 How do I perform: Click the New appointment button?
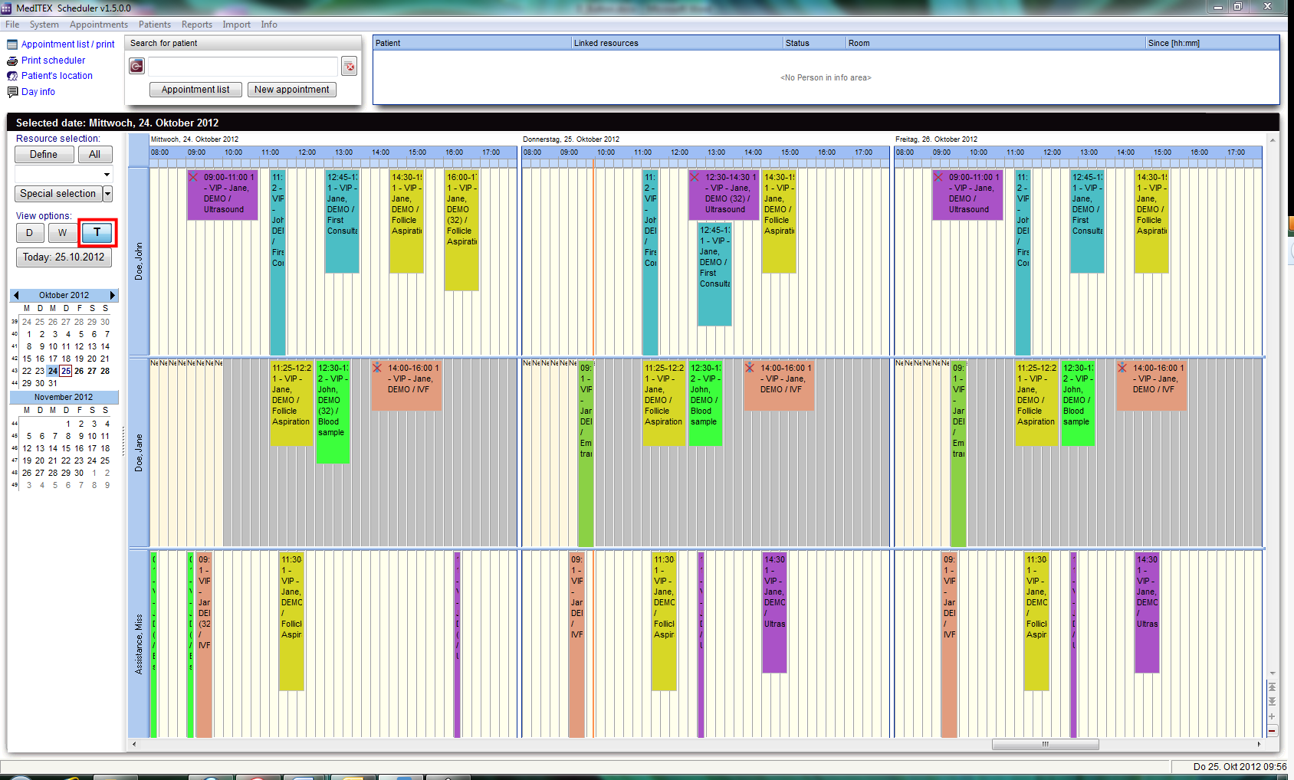(291, 90)
